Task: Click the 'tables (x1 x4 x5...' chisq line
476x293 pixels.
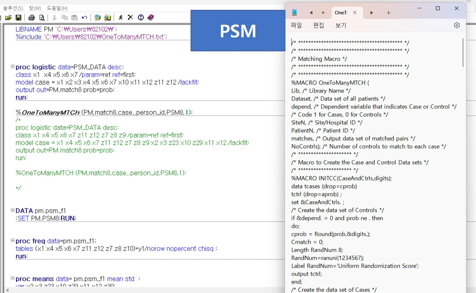Action: tap(116, 249)
